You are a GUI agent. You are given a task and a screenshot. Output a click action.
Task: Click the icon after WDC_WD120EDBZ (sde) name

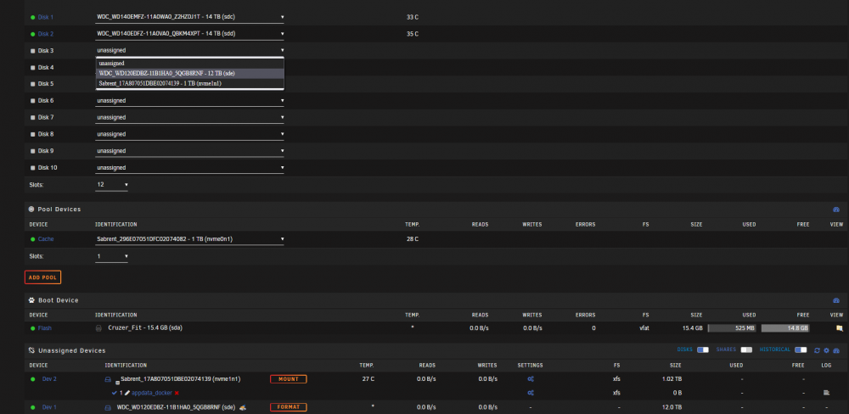click(x=243, y=407)
